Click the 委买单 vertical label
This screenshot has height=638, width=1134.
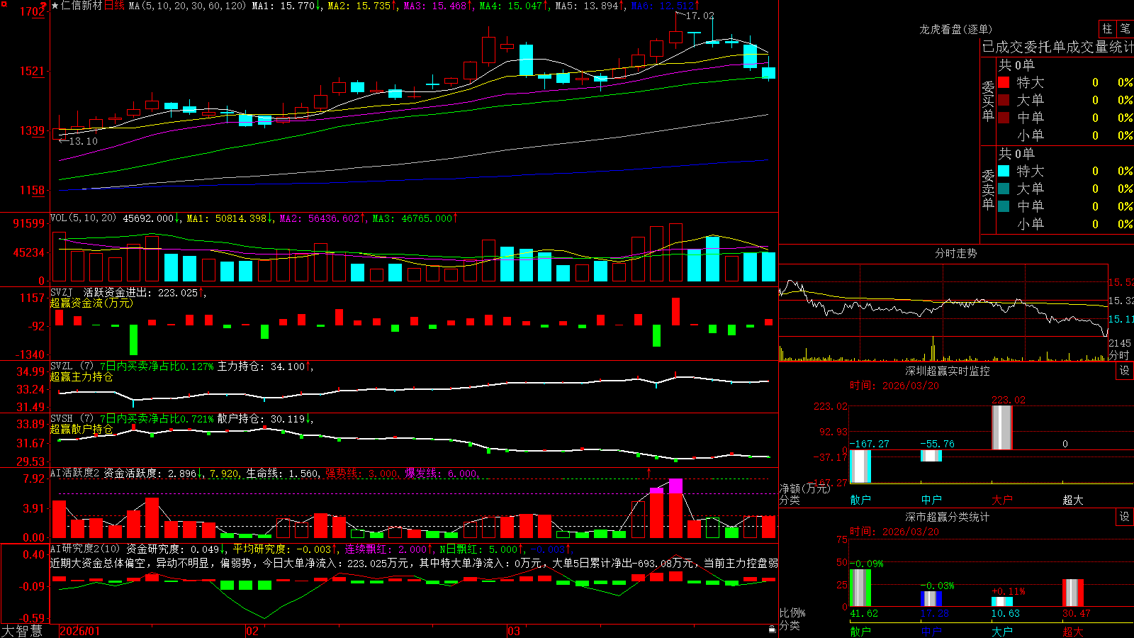click(988, 101)
